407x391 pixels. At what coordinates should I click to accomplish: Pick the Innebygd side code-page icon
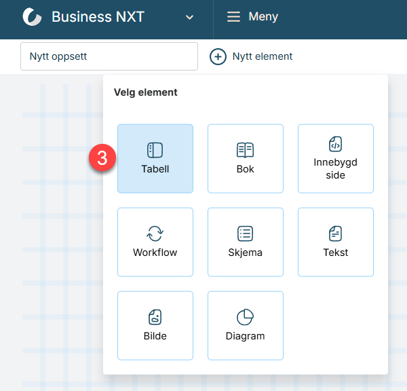tap(336, 144)
